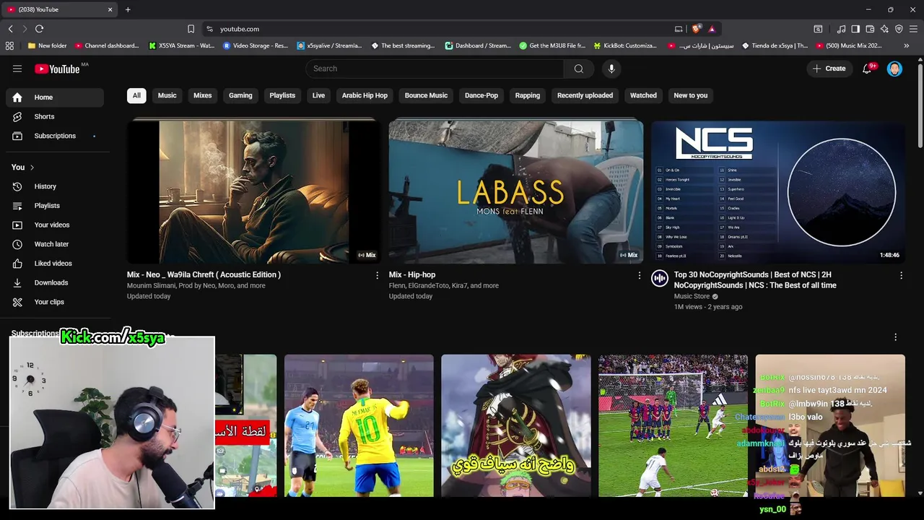Open Brave Rewards triangle icon
This screenshot has width=924, height=520.
[x=712, y=29]
